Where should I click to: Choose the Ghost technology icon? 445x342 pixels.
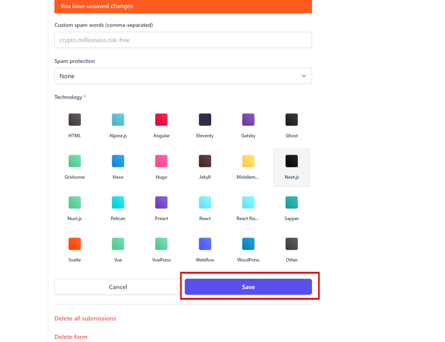pos(292,120)
